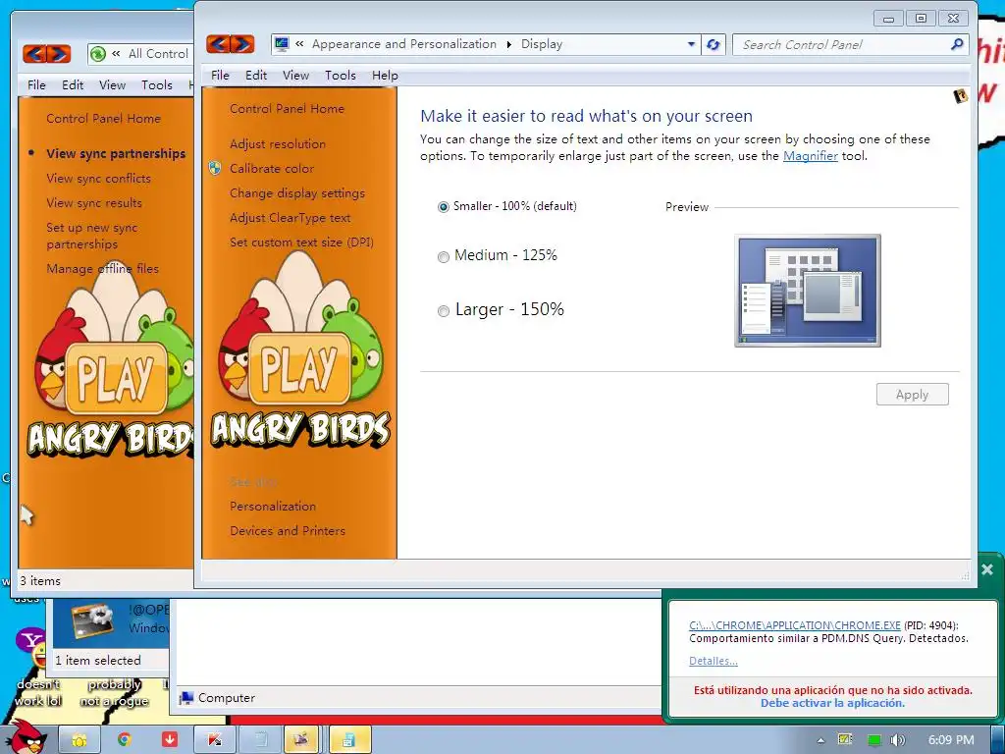1005x754 pixels.
Task: Expand the Display address bar dropdown
Action: tap(691, 44)
